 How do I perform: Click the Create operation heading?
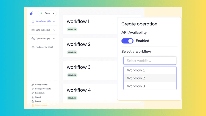tap(139, 24)
